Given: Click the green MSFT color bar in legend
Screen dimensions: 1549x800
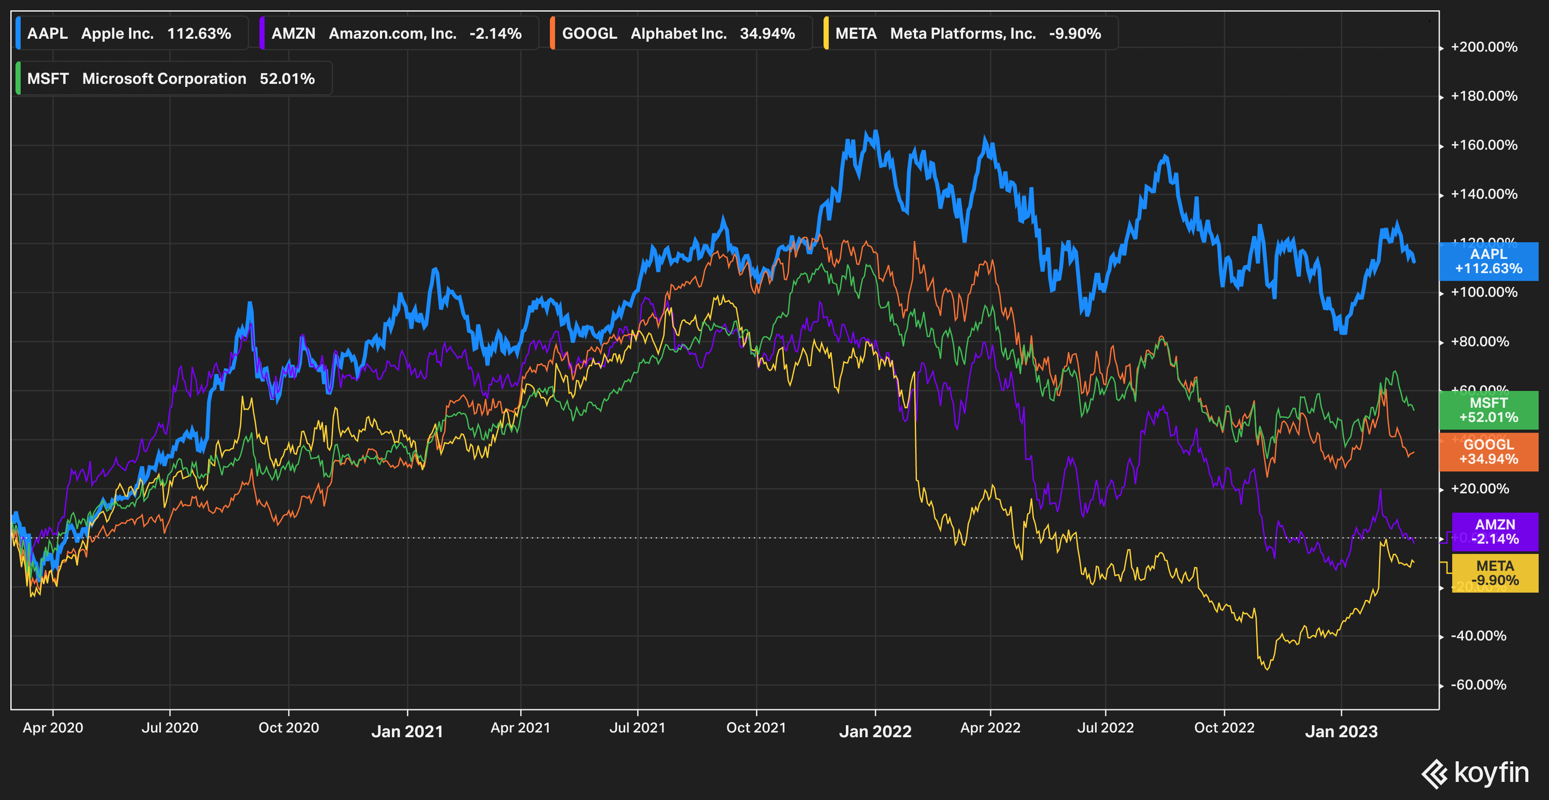Looking at the screenshot, I should 18,78.
